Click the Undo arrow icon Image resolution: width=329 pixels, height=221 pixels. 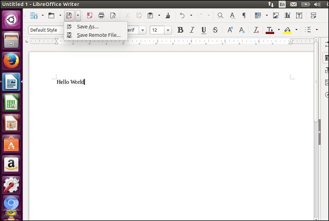tap(182, 16)
